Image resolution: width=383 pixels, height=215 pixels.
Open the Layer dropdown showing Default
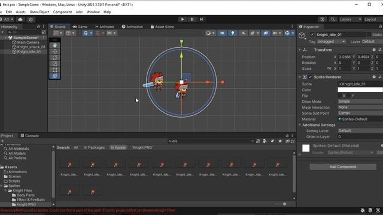372,42
